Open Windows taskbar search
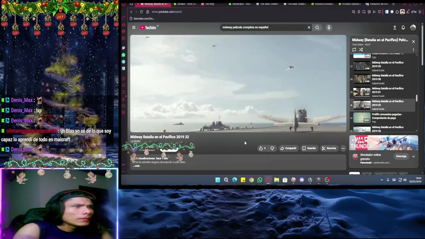 [226, 180]
